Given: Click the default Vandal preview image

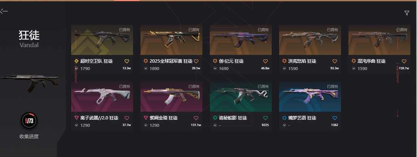Looking at the screenshot, I should (x=29, y=82).
